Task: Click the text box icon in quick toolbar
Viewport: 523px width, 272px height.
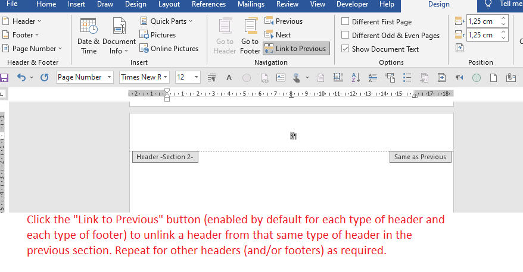Action: pyautogui.click(x=281, y=78)
